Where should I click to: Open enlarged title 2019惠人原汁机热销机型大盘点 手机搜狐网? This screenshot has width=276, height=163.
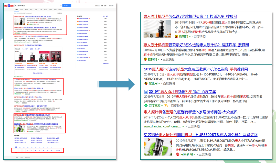196,69
